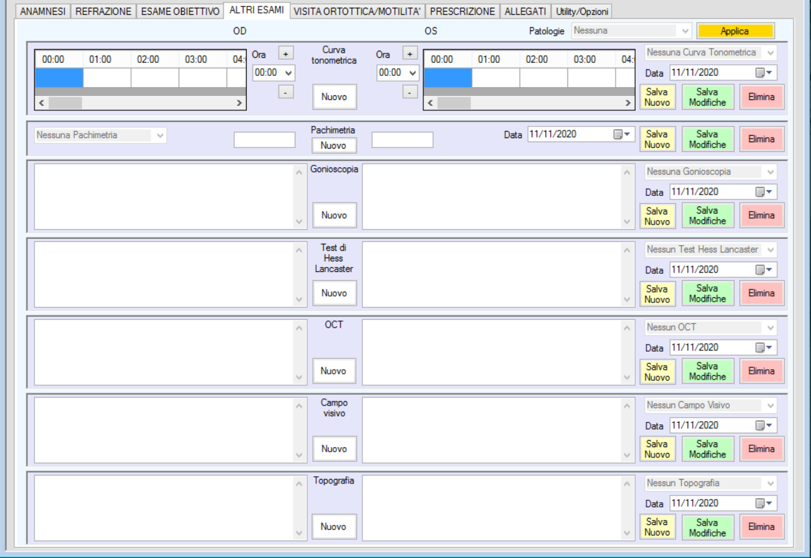811x558 pixels.
Task: Open calendar icon in Gonioscopia date field
Action: click(764, 192)
